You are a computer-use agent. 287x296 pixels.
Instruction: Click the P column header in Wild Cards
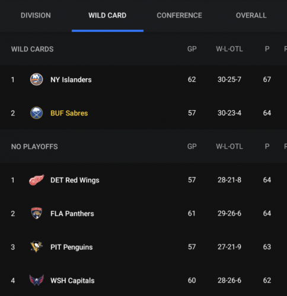tap(267, 49)
